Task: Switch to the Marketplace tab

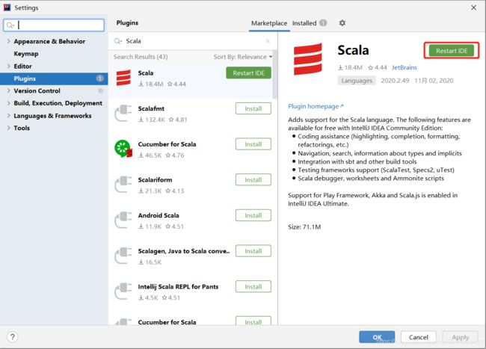Action: pyautogui.click(x=269, y=23)
